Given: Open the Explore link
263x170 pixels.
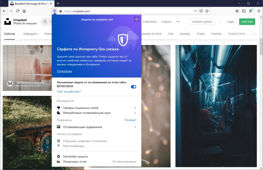Looking at the screenshot, I should tap(166, 22).
